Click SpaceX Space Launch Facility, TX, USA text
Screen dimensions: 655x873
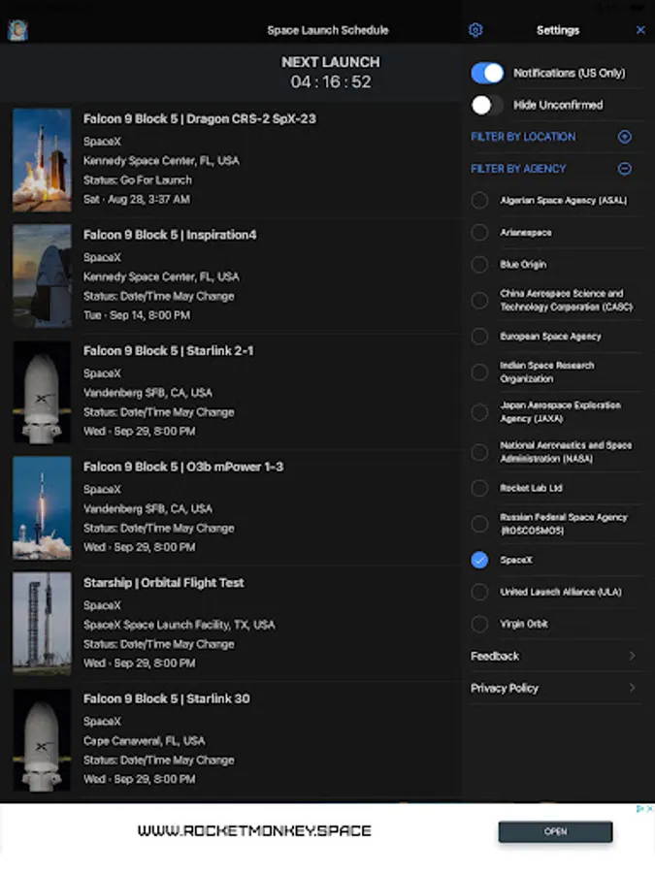pyautogui.click(x=180, y=625)
